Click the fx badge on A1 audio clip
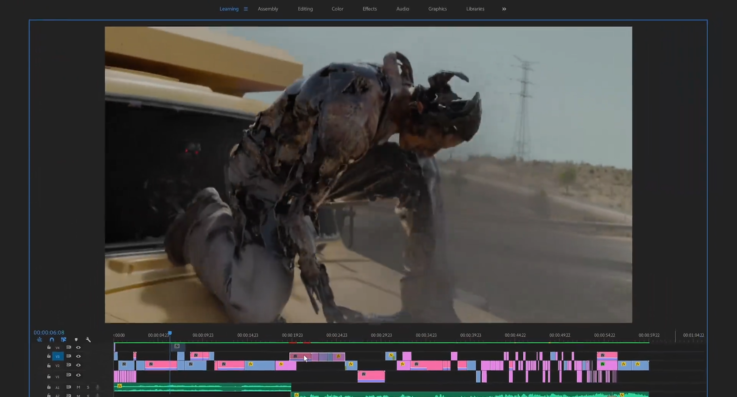The image size is (737, 397). pyautogui.click(x=120, y=386)
